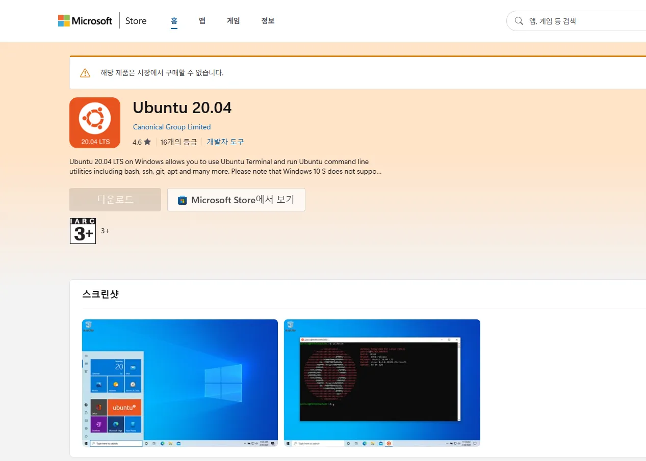Click the IARC 3+ rating badge

pos(83,231)
